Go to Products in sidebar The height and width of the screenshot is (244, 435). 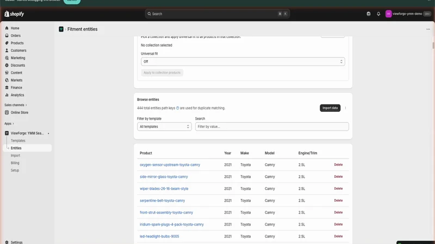click(x=17, y=43)
